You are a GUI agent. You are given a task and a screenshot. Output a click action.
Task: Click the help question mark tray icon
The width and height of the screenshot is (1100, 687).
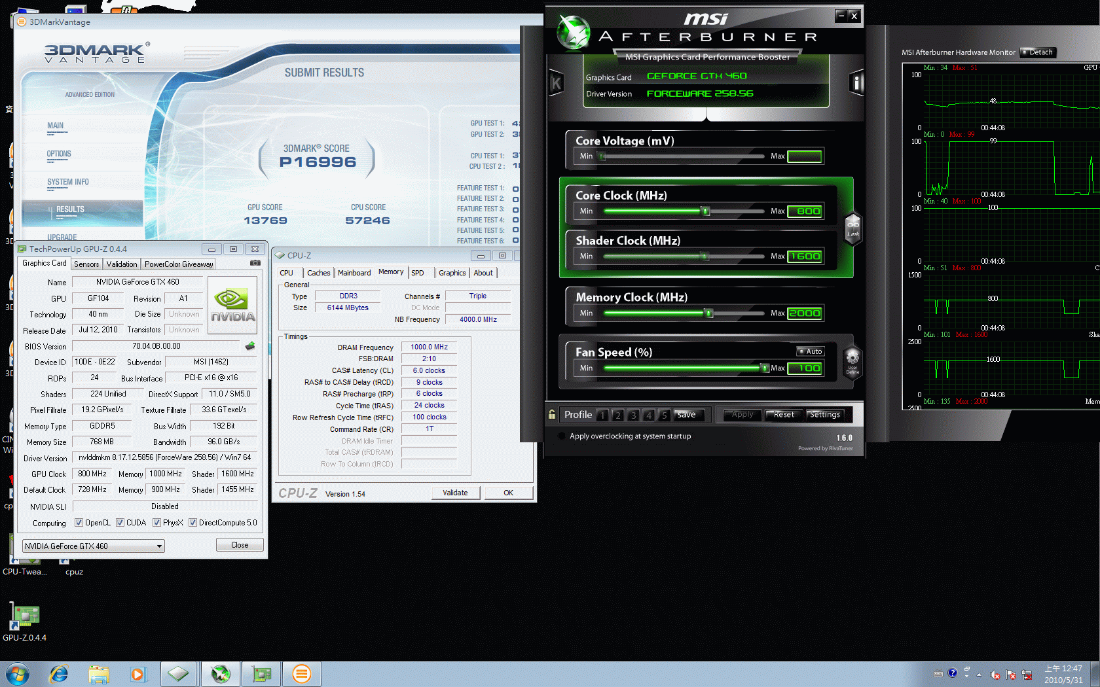[953, 673]
